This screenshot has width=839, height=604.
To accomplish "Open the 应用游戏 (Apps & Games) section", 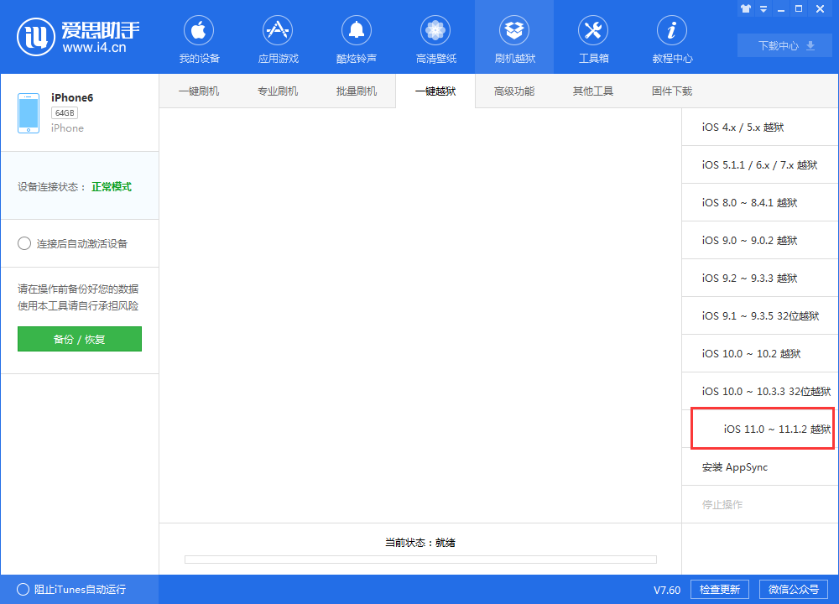I will [277, 38].
